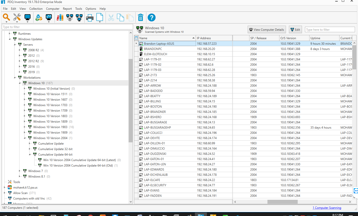This screenshot has width=358, height=216.
Task: Collapse the Windows 10 Version 2004 node
Action: (x=25, y=138)
